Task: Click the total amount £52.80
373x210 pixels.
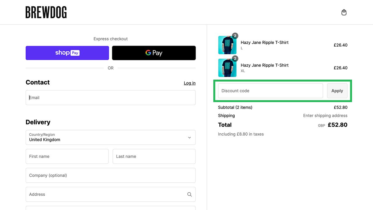Action: pyautogui.click(x=337, y=125)
